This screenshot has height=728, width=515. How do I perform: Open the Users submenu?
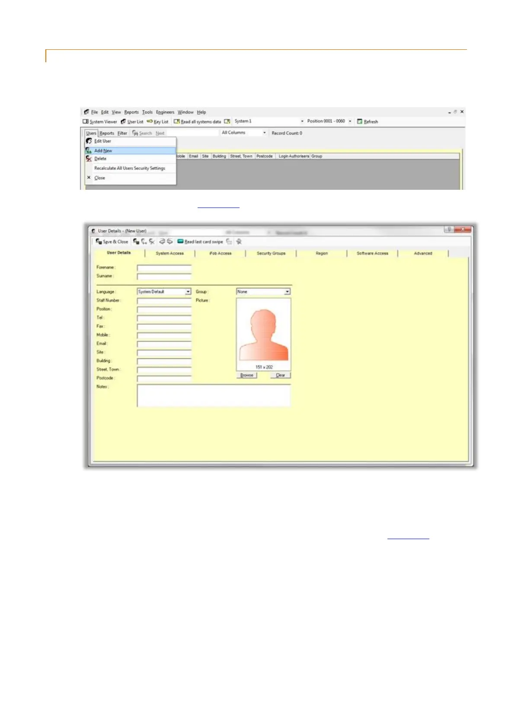(x=91, y=133)
